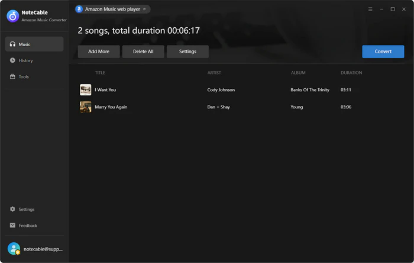Click the envelope icon next to Feedback

pos(12,225)
